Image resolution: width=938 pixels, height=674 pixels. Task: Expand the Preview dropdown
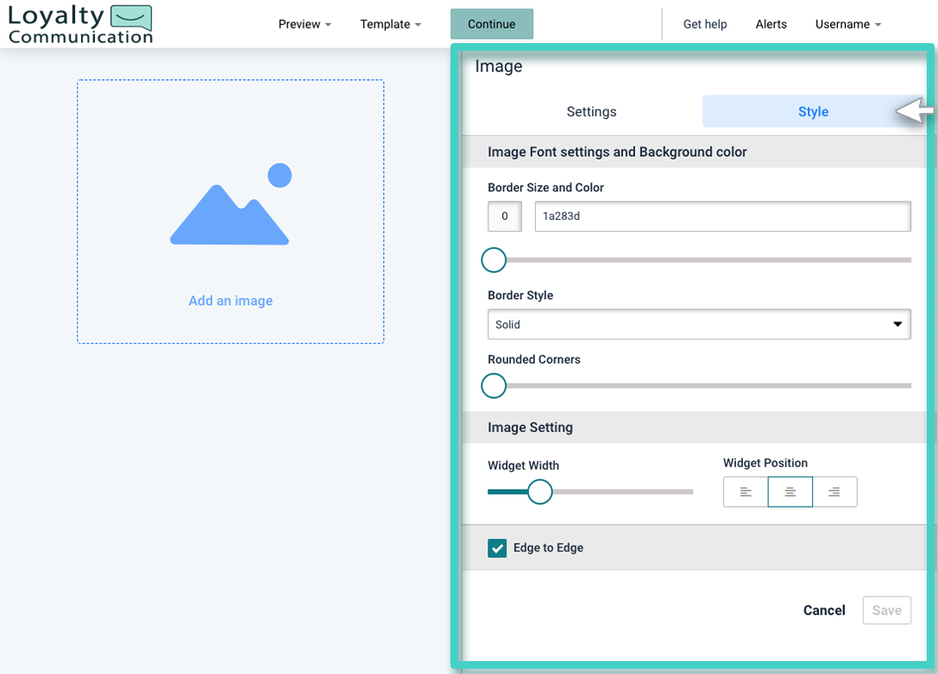click(x=304, y=24)
